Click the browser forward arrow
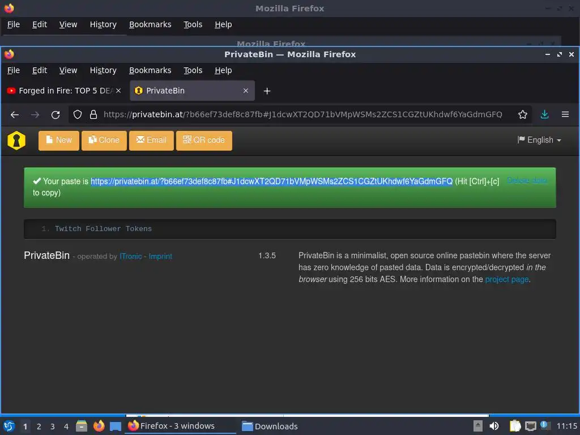Screen dimensions: 580x435 (x=35, y=114)
